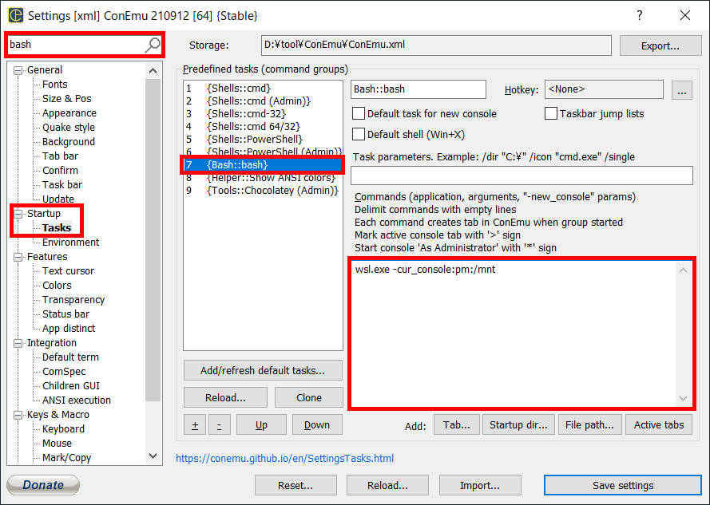Click Add/refresh default tasks button
710x505 pixels.
263,371
